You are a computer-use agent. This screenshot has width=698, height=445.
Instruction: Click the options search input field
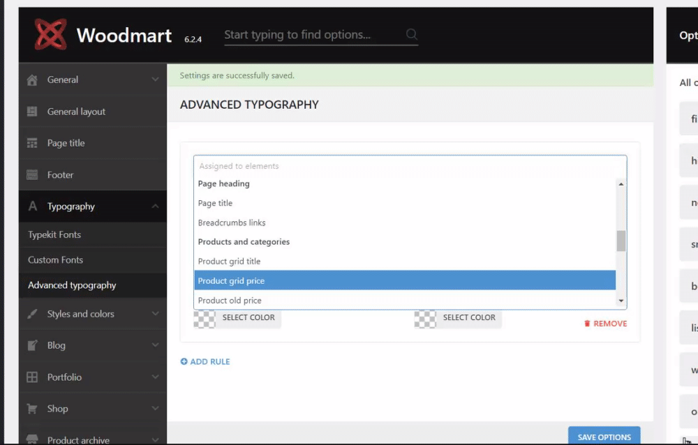click(x=321, y=35)
